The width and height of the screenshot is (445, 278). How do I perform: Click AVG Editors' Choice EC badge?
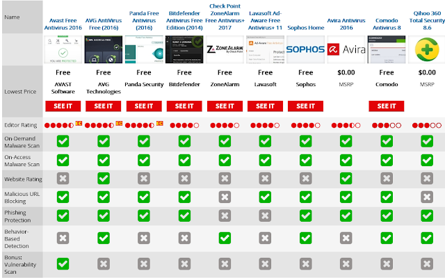point(119,124)
